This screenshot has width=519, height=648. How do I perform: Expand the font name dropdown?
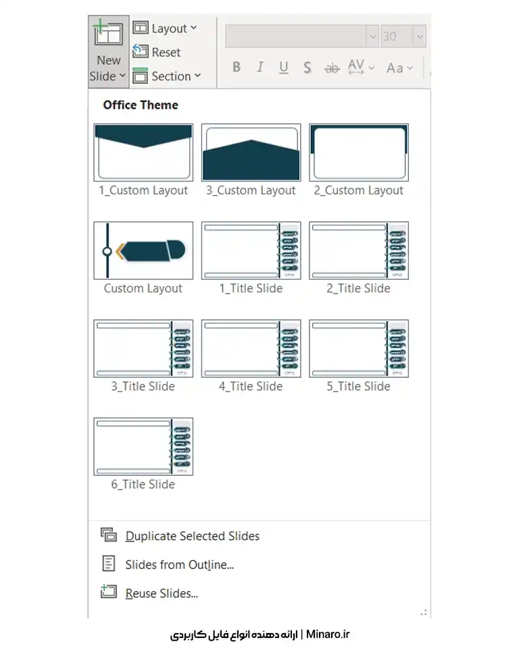pos(372,36)
